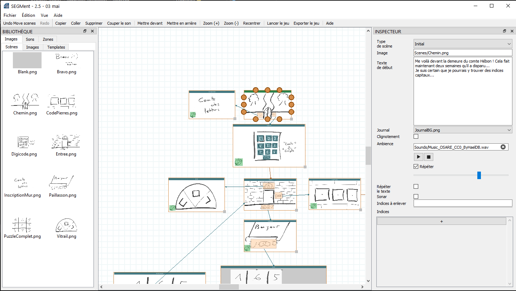Add a new indice with plus button
The width and height of the screenshot is (516, 291).
coord(442,221)
